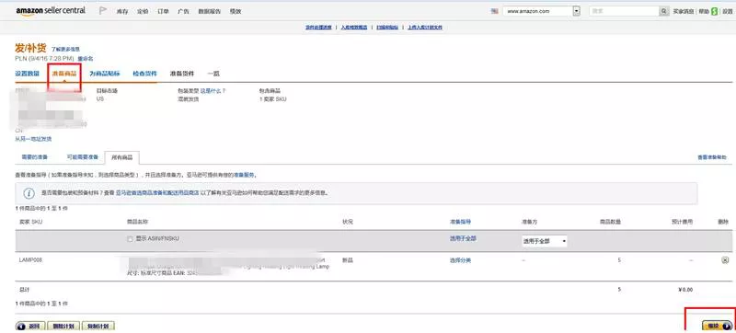Image resolution: width=736 pixels, height=333 pixels.
Task: Go to the 设置数量 step
Action: (28, 74)
